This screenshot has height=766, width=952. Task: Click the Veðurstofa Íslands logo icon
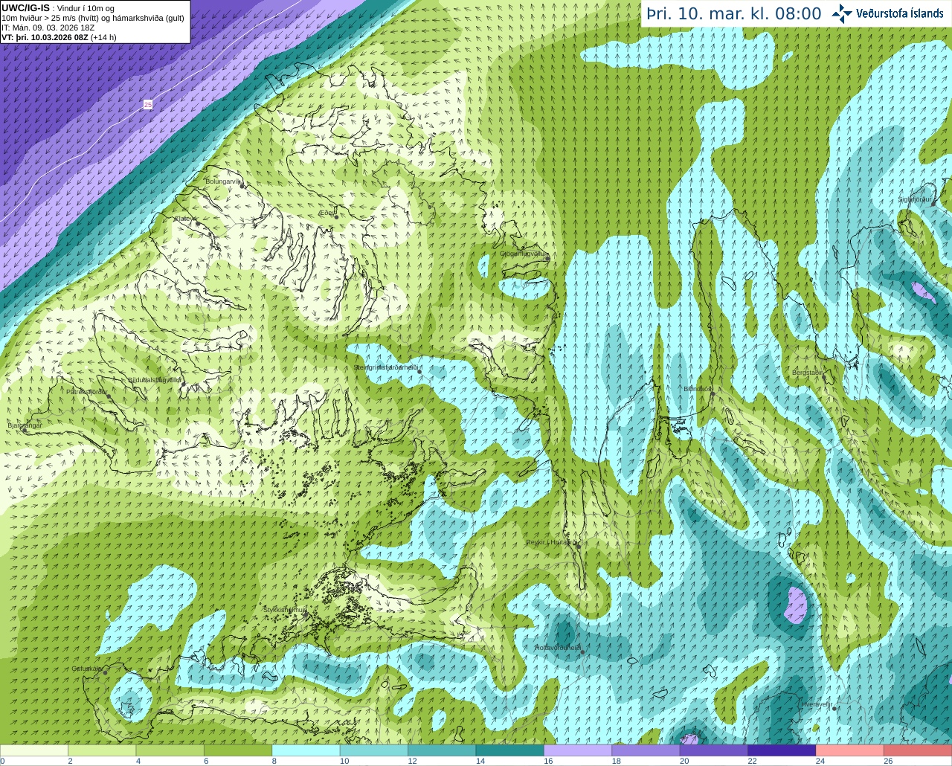point(842,13)
